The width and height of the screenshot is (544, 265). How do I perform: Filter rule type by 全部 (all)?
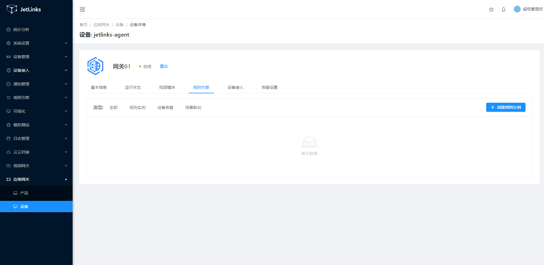click(x=114, y=108)
